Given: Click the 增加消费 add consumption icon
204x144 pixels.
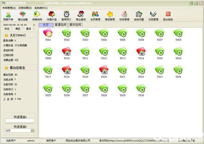Looking at the screenshot, I should click(x=23, y=16).
